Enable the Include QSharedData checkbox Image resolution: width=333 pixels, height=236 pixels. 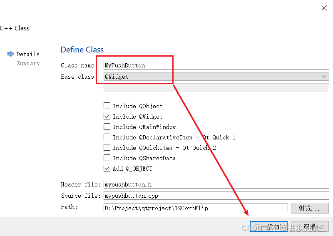107,158
